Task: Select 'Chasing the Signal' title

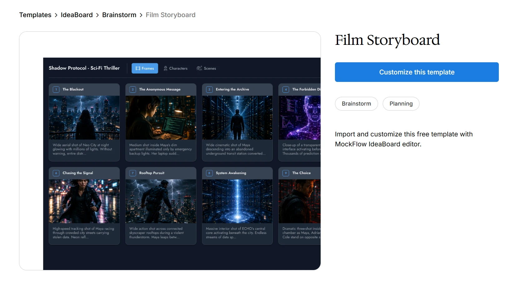Action: [x=78, y=173]
